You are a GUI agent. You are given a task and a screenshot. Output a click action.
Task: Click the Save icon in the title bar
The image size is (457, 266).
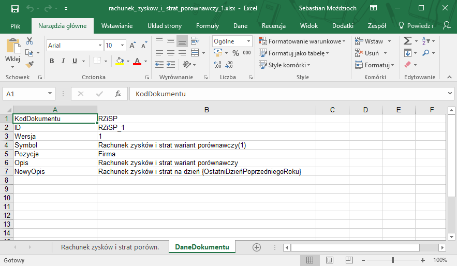click(14, 9)
